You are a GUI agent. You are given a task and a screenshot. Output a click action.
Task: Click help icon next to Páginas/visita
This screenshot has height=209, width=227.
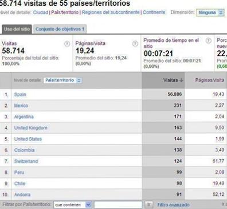(x=135, y=44)
